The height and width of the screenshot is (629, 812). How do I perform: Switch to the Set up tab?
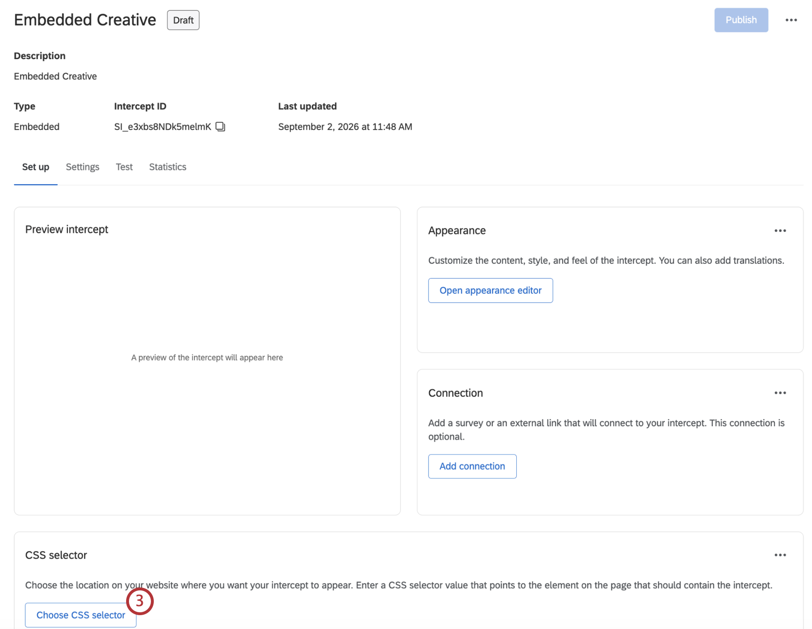click(36, 167)
